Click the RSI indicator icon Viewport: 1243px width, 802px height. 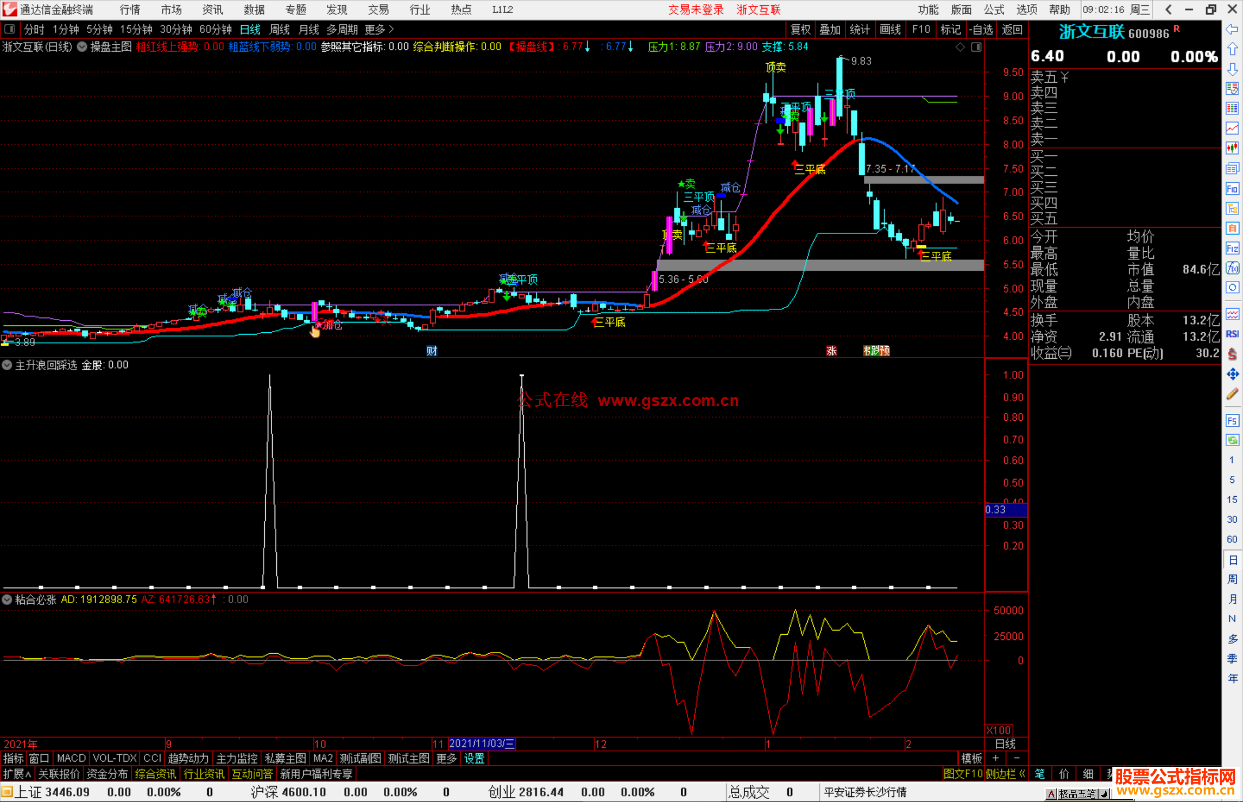[x=1232, y=334]
